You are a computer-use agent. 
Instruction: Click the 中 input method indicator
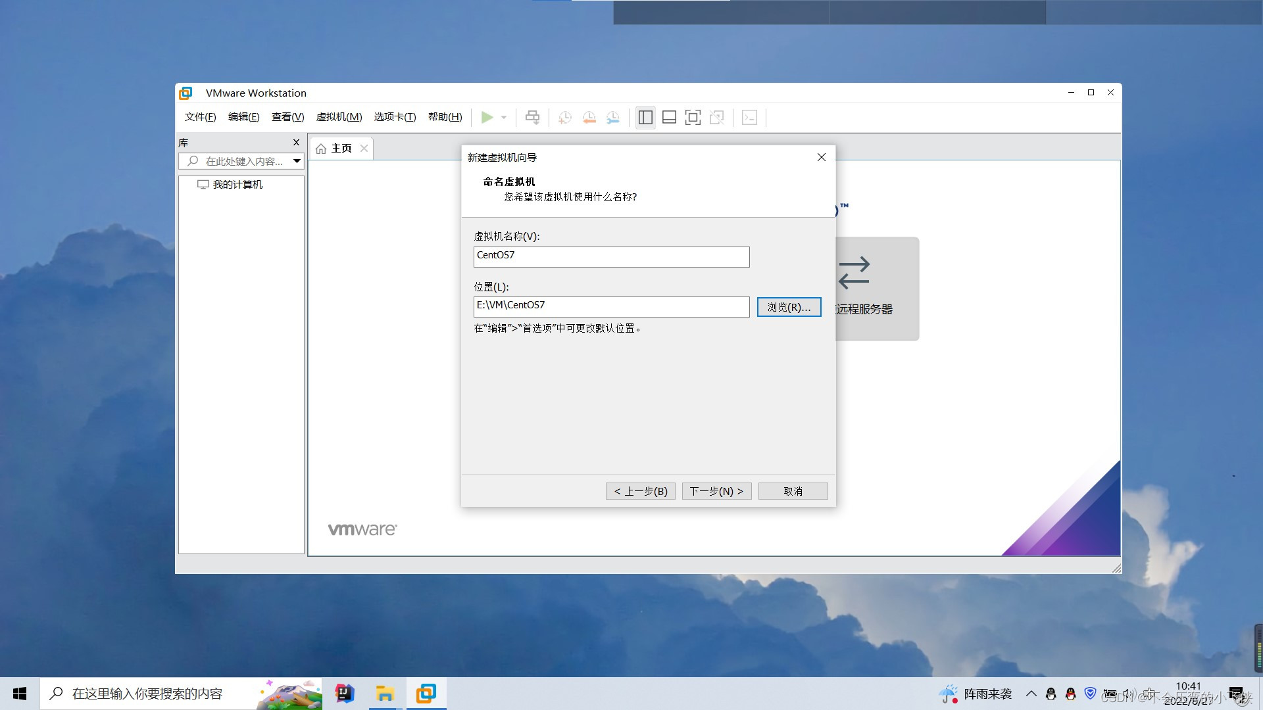(x=1149, y=694)
